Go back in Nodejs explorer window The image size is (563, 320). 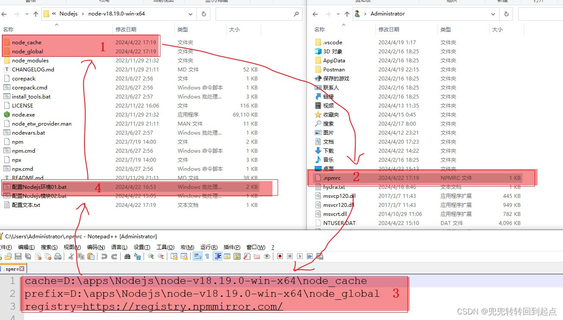[x=4, y=14]
